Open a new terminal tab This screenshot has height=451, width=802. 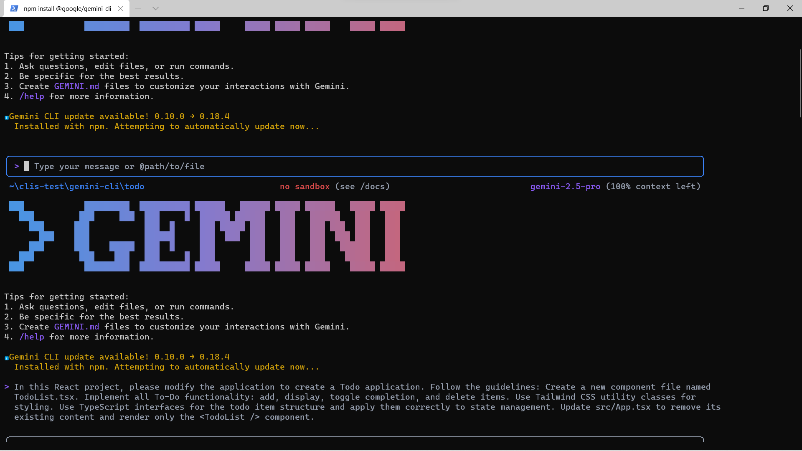pyautogui.click(x=138, y=8)
